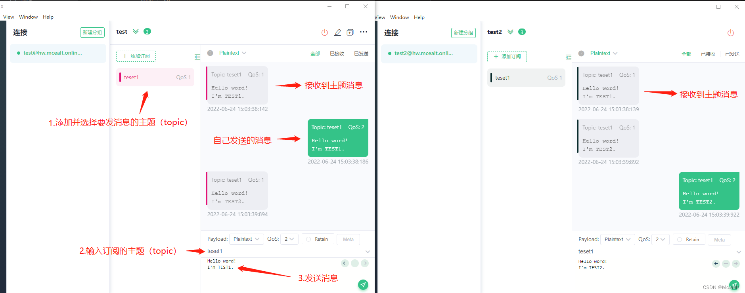Click the teset1 topic input field in test window
Viewport: 745px width, 293px height.
coord(283,251)
